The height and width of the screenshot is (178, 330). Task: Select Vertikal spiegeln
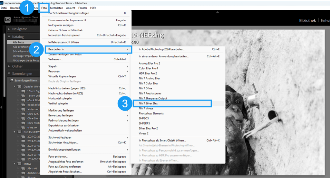pyautogui.click(x=86, y=104)
